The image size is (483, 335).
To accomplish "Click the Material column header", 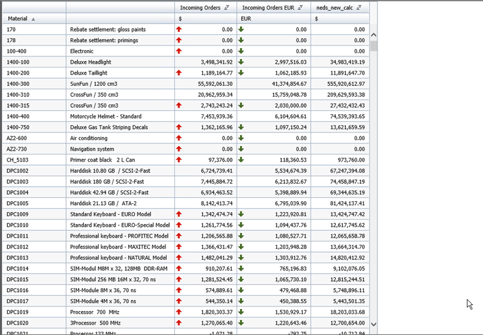I will [x=34, y=19].
